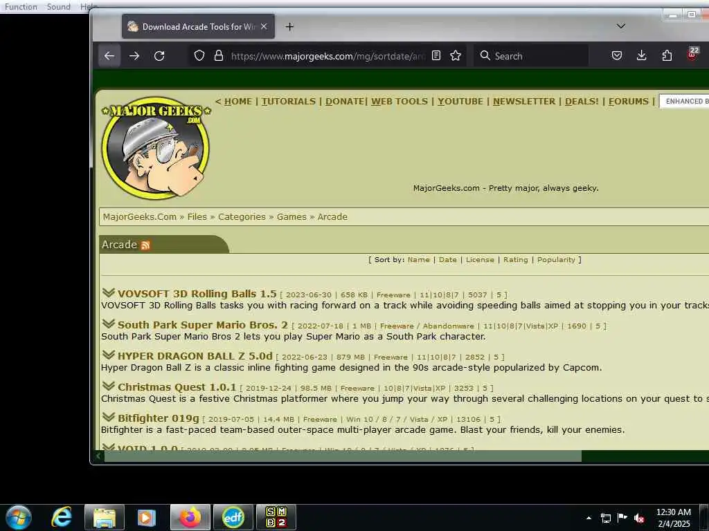Open the Function menu

(x=21, y=7)
